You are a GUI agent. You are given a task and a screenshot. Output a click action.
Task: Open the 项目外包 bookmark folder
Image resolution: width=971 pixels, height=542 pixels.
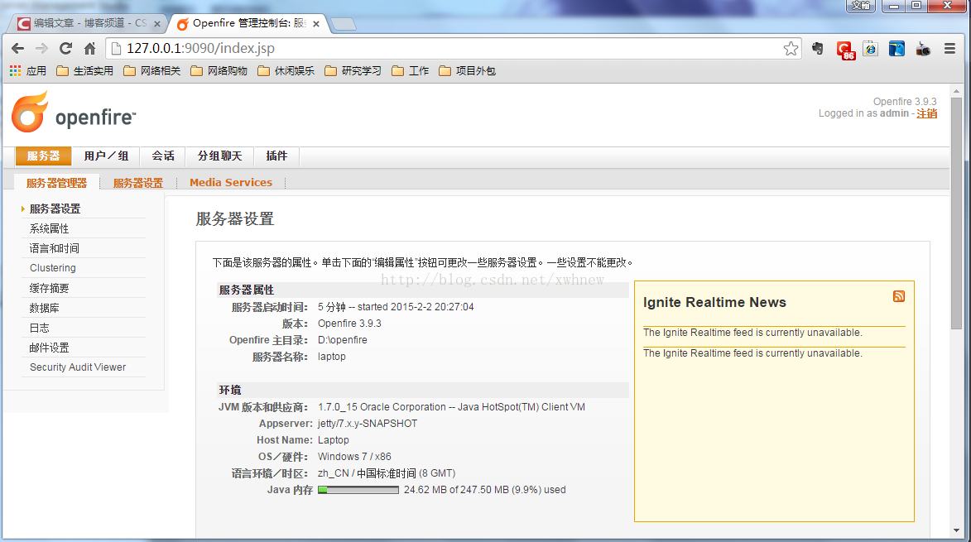coord(467,71)
